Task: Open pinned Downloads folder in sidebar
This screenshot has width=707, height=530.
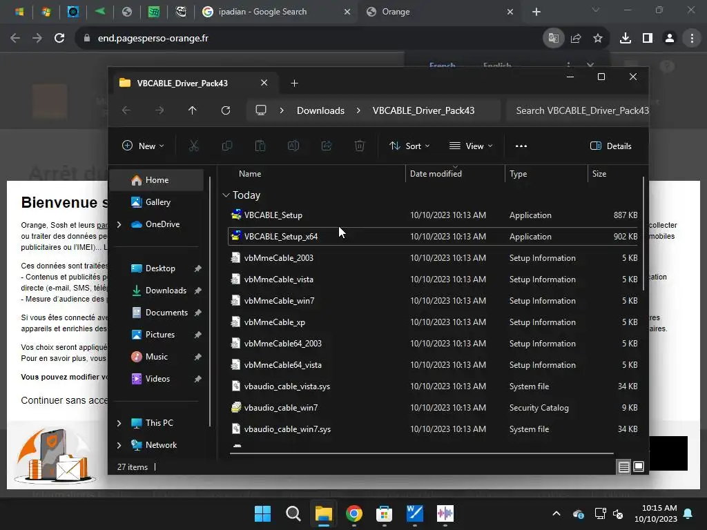Action: point(166,291)
